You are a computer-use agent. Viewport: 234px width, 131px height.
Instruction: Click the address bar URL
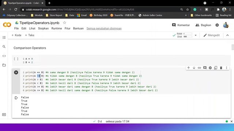80,9
